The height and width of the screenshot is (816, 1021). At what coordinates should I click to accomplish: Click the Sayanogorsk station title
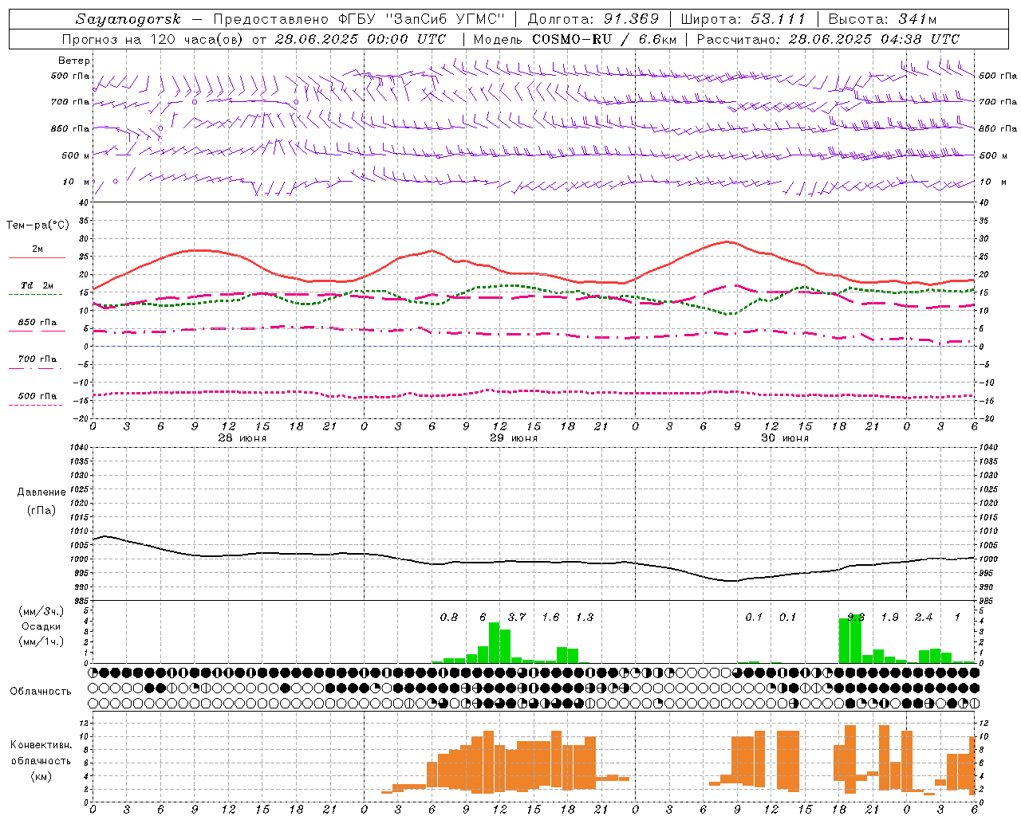click(128, 19)
